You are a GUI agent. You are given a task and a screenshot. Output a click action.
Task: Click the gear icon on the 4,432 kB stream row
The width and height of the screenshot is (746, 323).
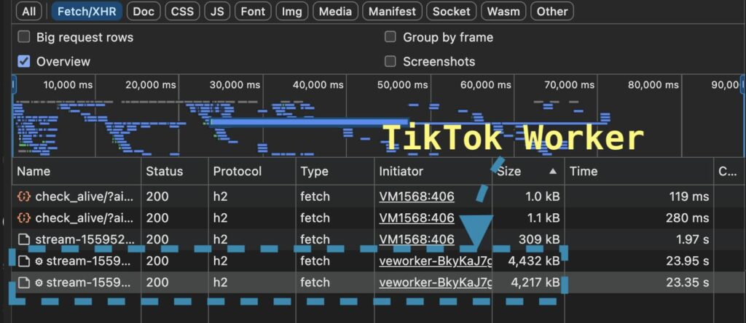click(39, 261)
